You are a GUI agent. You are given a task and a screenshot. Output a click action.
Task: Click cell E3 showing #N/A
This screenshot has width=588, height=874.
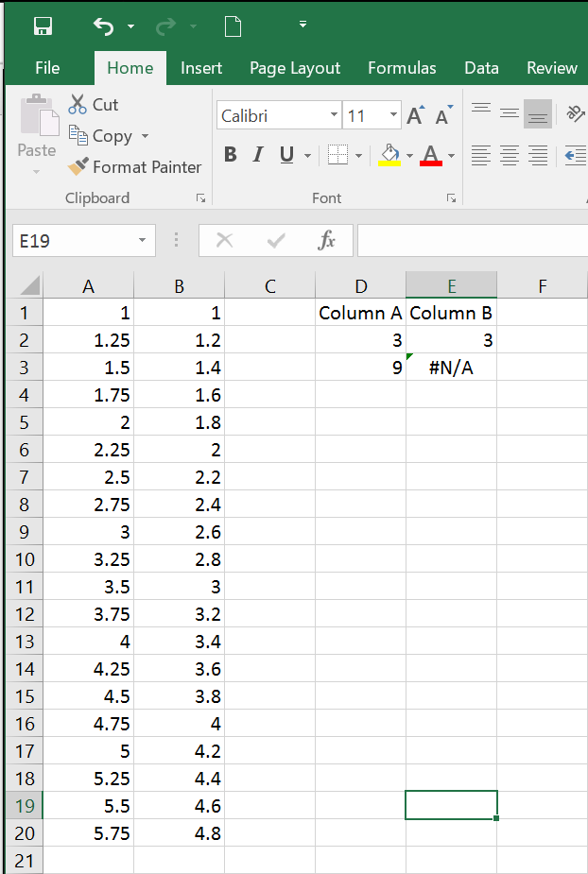(x=451, y=368)
